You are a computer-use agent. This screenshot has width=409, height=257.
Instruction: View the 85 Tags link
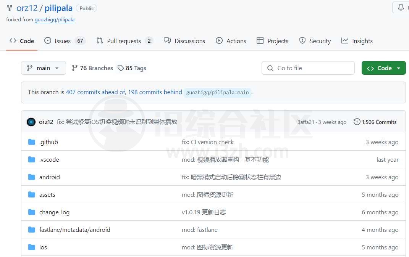coord(132,68)
